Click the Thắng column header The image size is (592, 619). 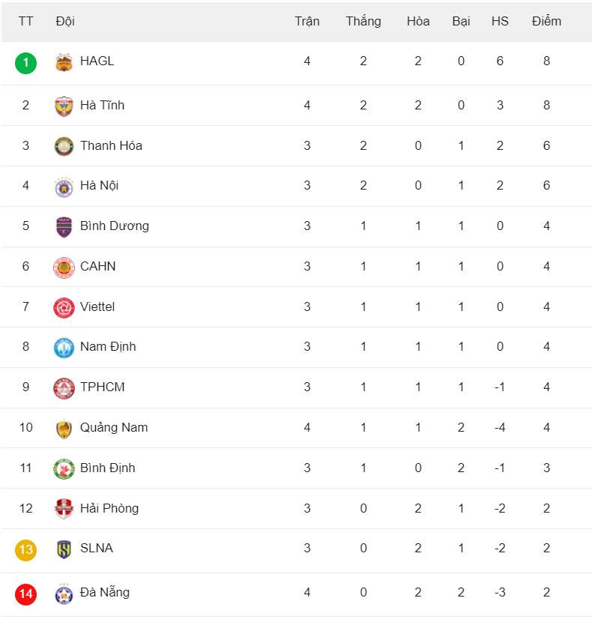[363, 21]
